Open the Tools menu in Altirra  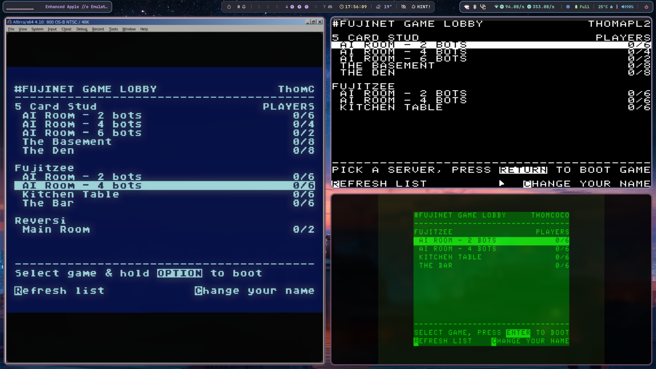click(x=113, y=29)
